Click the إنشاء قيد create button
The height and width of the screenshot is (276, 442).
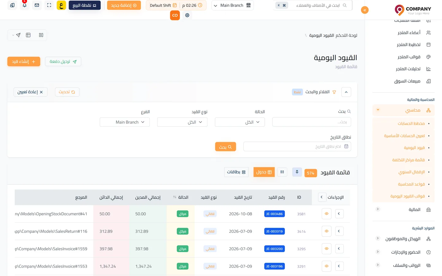coord(24,61)
